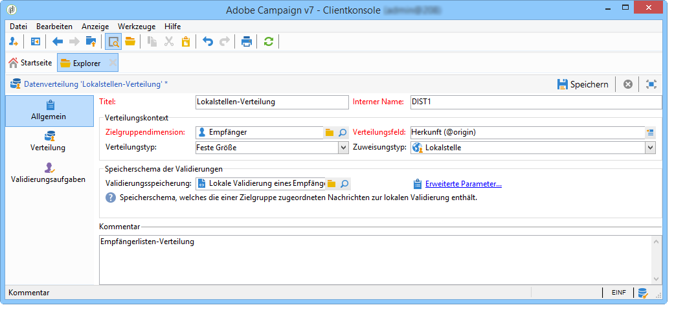Click magnifier next to Validierungsspeicherung

tap(344, 184)
